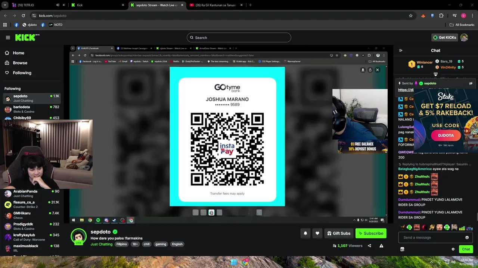Image resolution: width=478 pixels, height=268 pixels.
Task: Open ArabianPanda channel from sidebar
Action: pos(32,194)
